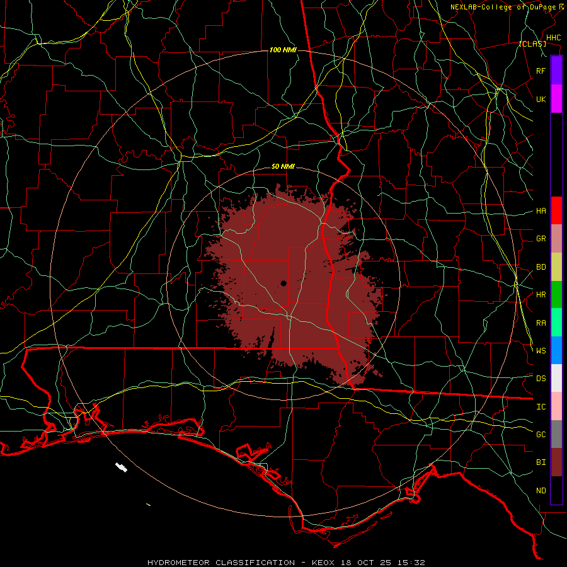Pick the HR green legend swatch
Viewport: 567px width, 567px height.
[556, 295]
